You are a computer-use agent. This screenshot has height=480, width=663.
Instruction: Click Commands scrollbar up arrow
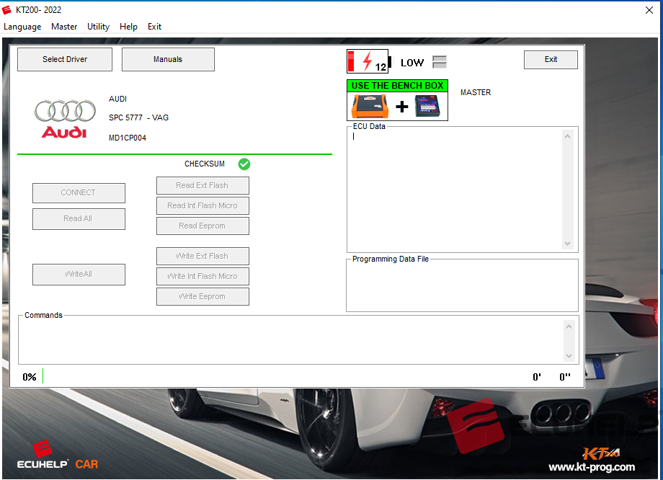[569, 326]
